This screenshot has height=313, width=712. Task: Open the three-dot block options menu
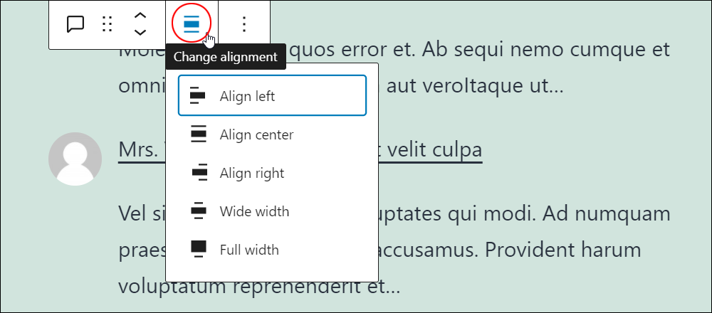tap(244, 24)
